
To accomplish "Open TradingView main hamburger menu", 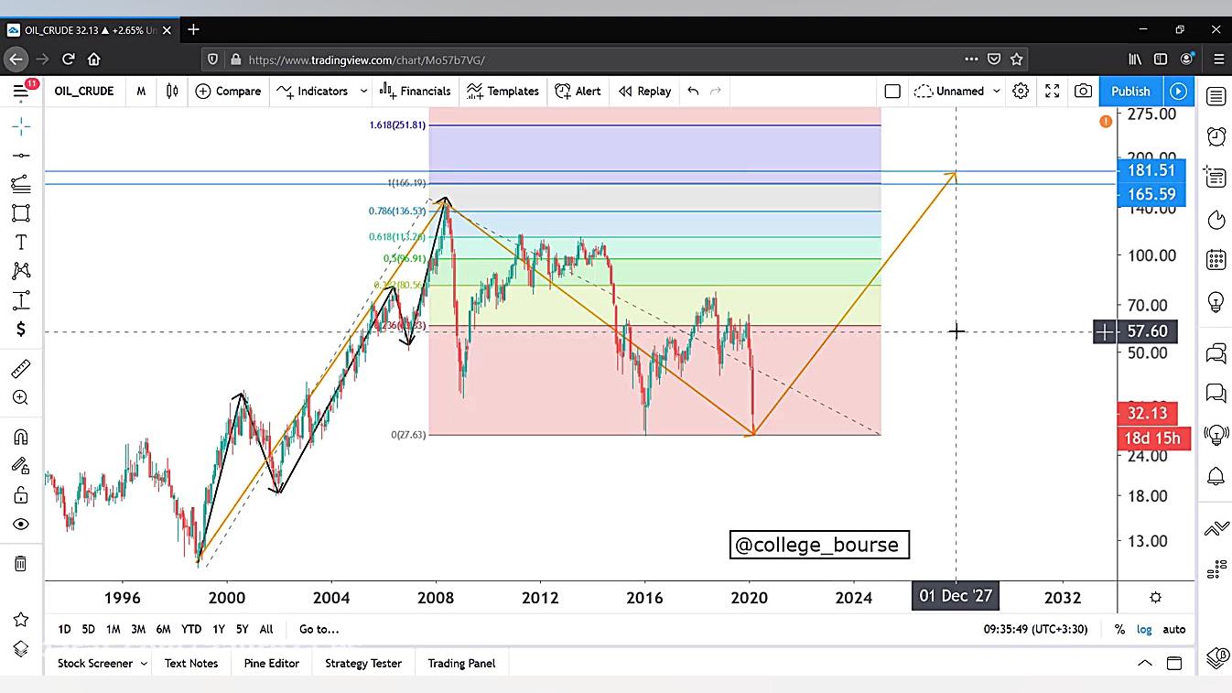I will click(21, 91).
